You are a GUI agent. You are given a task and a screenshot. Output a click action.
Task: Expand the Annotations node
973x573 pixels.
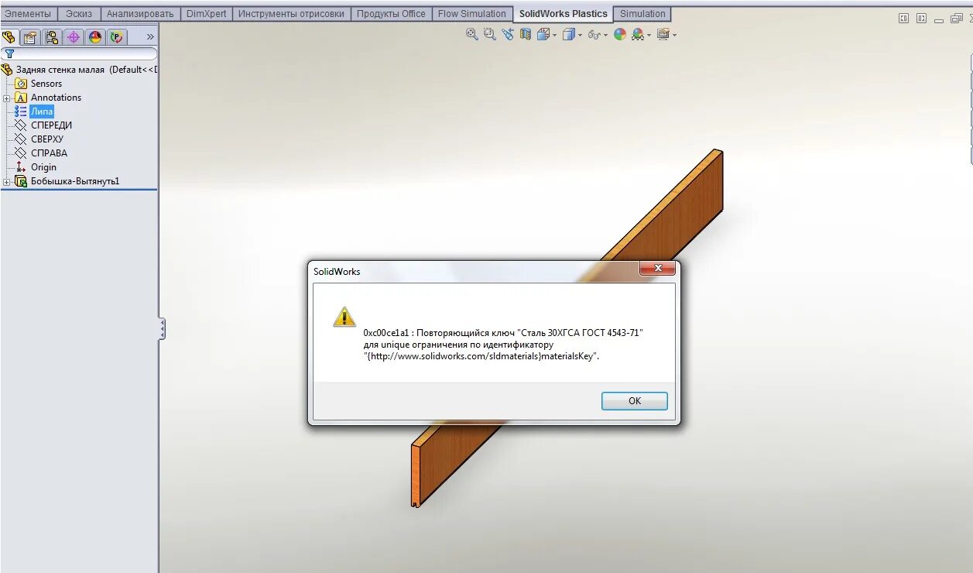[6, 98]
